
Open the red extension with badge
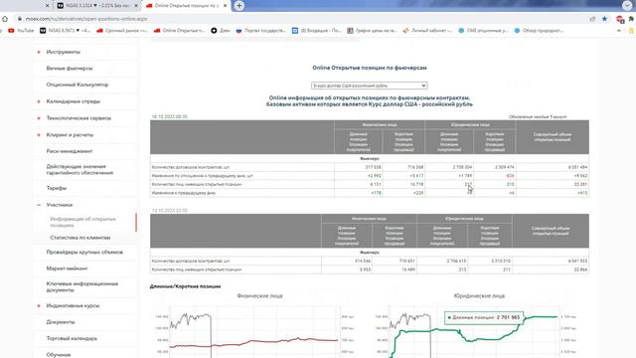[x=620, y=19]
